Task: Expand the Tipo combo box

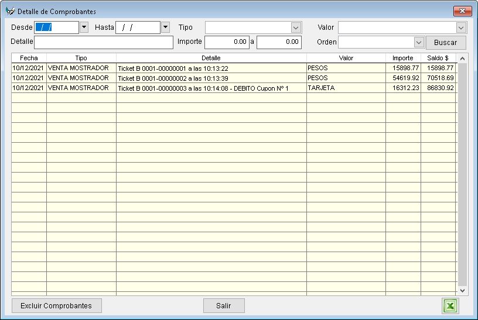Action: 296,27
